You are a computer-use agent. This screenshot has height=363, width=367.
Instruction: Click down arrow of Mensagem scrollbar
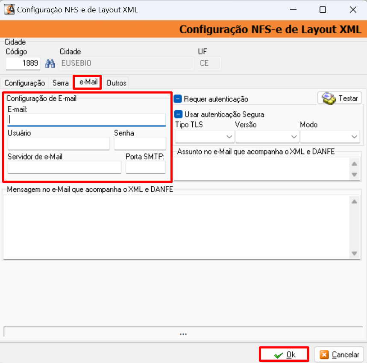(354, 253)
